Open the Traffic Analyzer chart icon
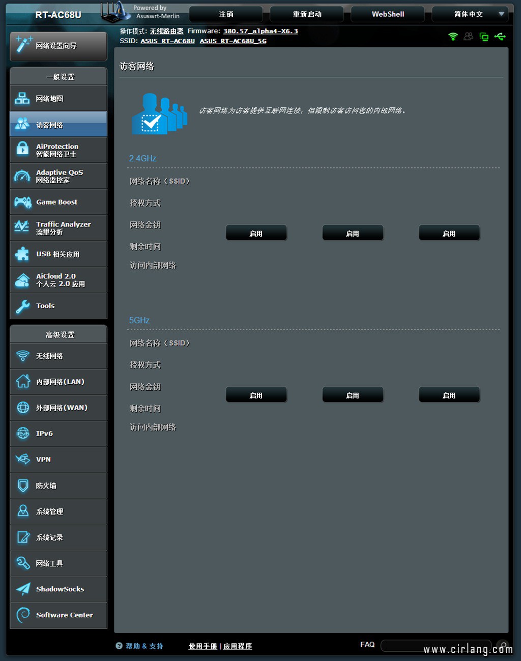 tap(22, 227)
